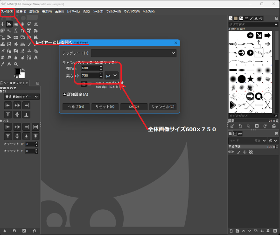Select the Free Select lasso tool
Screen dimensions: 280x235
29,24
